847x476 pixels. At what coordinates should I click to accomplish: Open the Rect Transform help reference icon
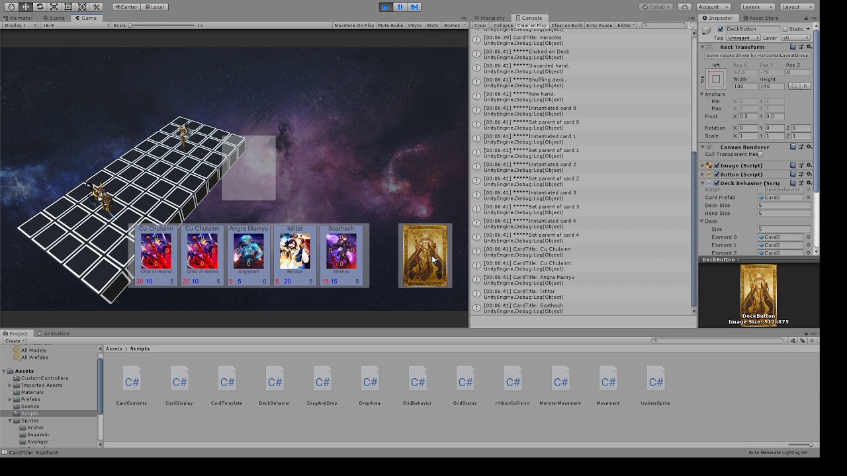click(793, 47)
